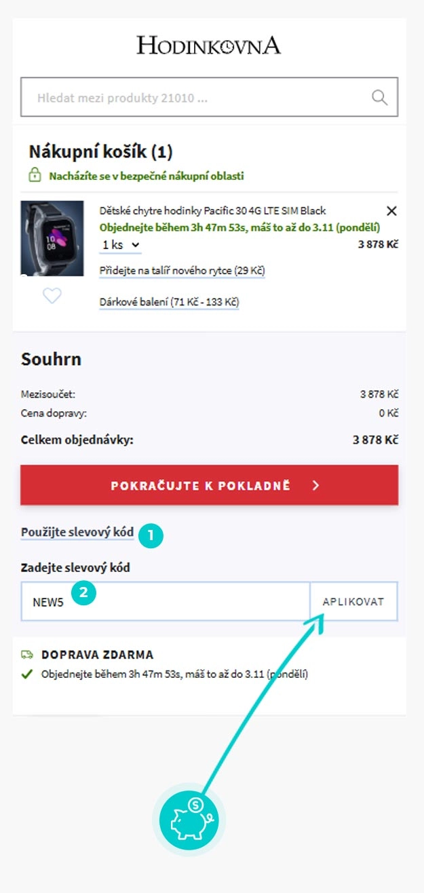Remove the Pacific 30 watch from cart

pos(391,210)
